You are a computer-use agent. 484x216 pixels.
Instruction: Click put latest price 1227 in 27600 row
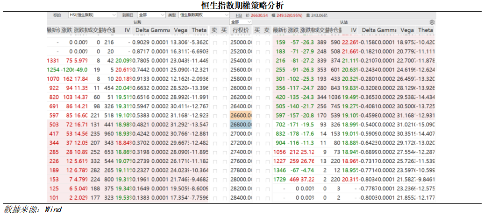pyautogui.click(x=280, y=161)
